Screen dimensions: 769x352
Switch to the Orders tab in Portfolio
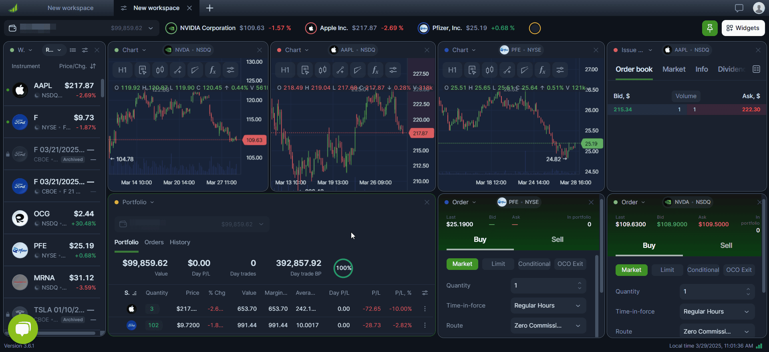pos(154,242)
